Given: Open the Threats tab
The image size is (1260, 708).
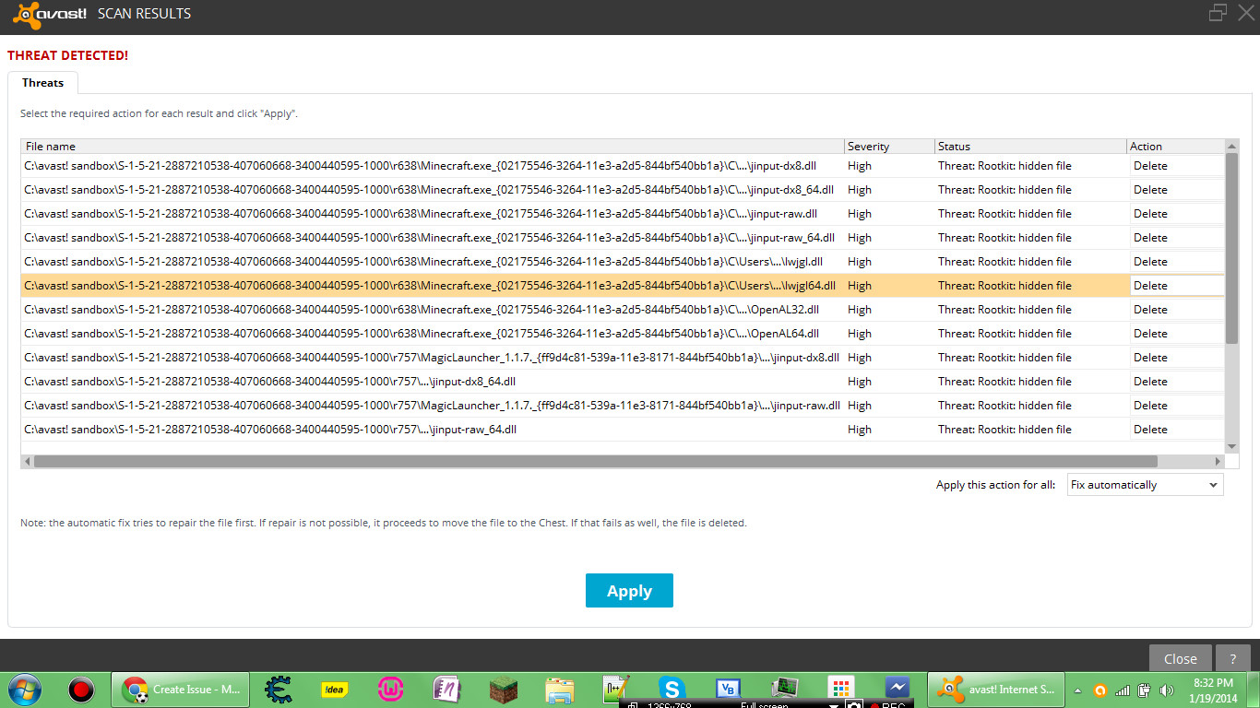Looking at the screenshot, I should pos(43,83).
